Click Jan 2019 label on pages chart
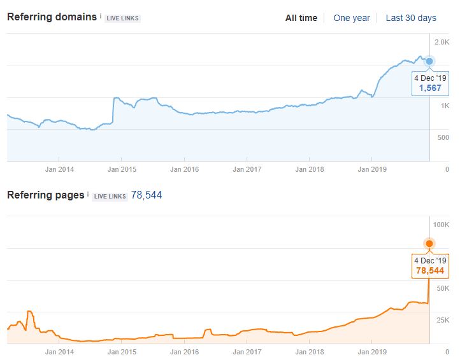460x362 pixels. (x=372, y=352)
